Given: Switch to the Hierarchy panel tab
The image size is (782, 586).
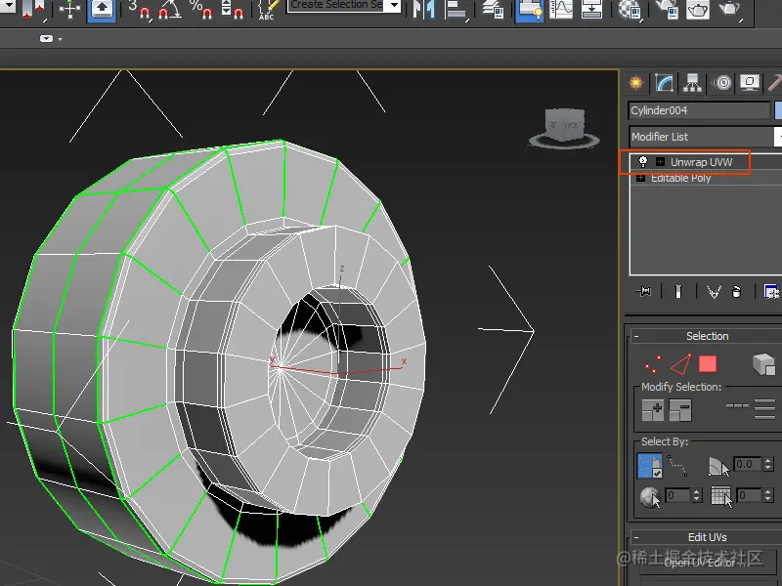Looking at the screenshot, I should [x=693, y=83].
